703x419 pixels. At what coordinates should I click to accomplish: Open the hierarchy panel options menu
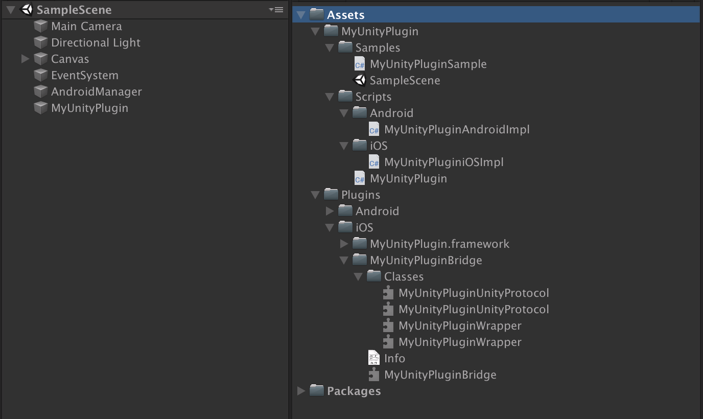click(x=276, y=10)
